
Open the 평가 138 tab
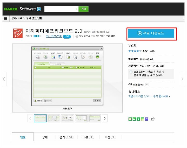click(66, 137)
